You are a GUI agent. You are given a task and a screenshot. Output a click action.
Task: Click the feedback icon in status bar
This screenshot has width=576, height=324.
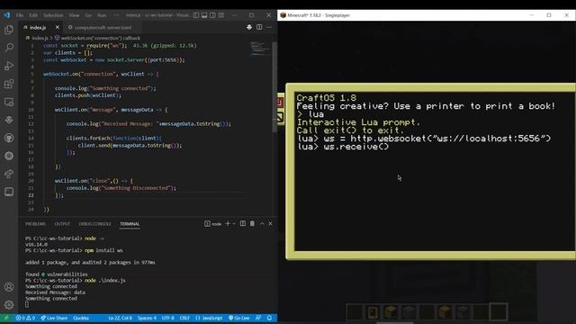point(258,318)
